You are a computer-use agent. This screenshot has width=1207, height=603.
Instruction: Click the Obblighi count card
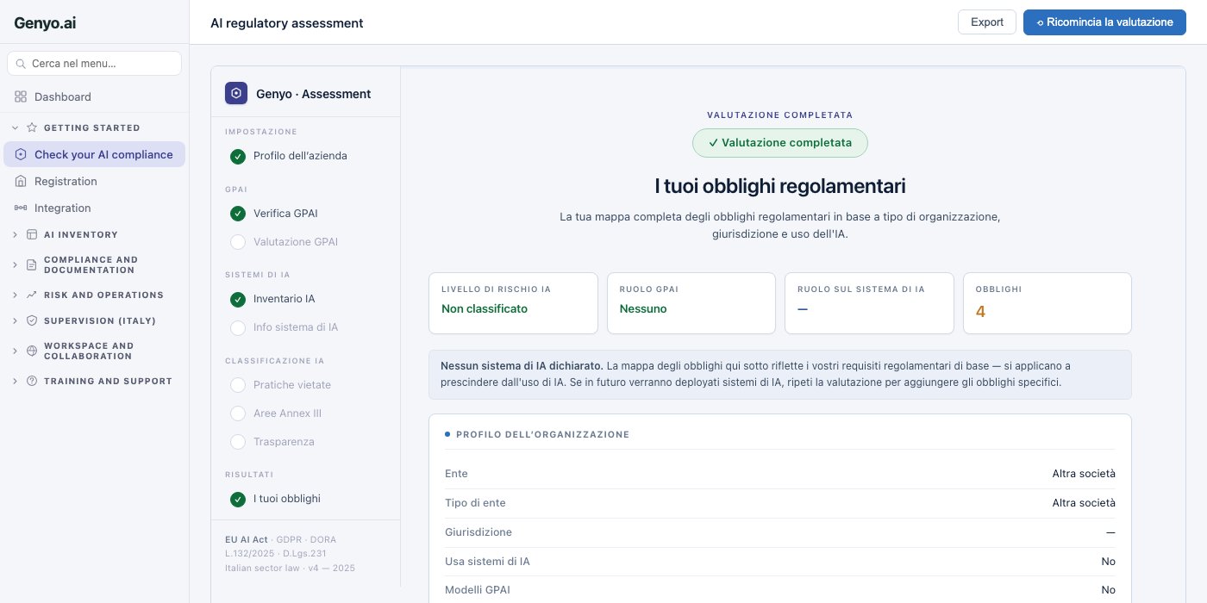coord(1047,303)
